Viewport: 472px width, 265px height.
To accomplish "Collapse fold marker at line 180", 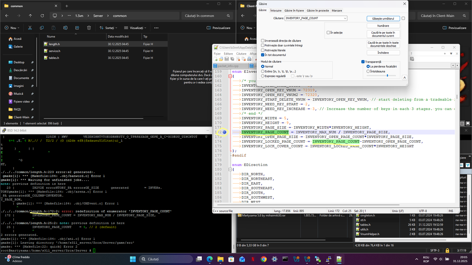I will click(230, 170).
